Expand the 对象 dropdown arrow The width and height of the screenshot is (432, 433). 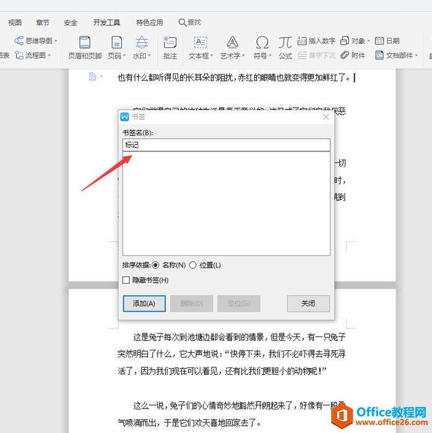(x=368, y=41)
